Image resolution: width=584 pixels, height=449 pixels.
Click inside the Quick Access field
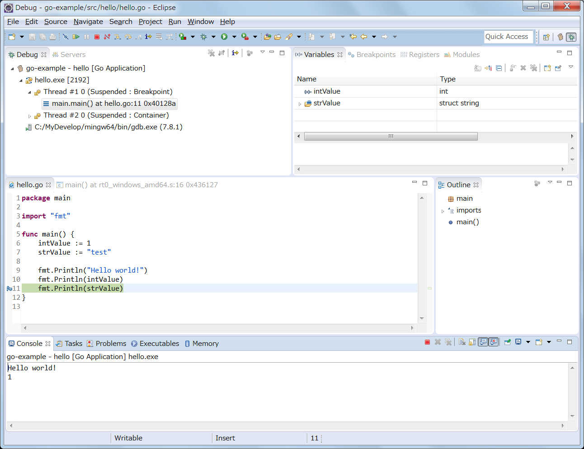(509, 37)
